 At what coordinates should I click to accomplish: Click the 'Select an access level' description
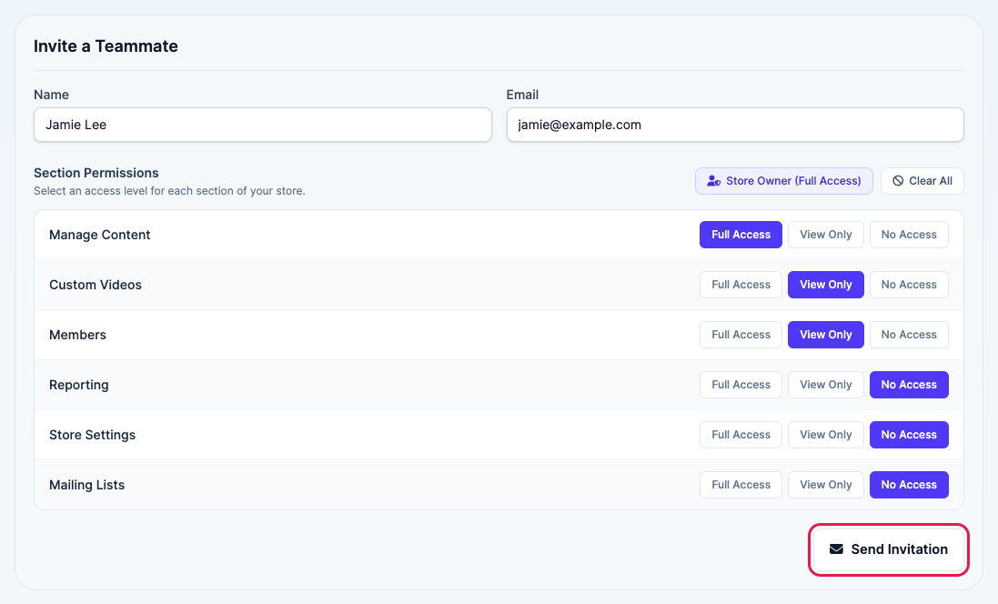tap(169, 191)
